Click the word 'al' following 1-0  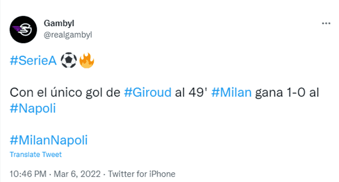pyautogui.click(x=314, y=92)
